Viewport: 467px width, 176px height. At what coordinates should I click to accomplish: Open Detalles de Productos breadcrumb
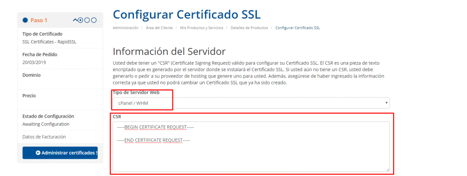point(249,28)
